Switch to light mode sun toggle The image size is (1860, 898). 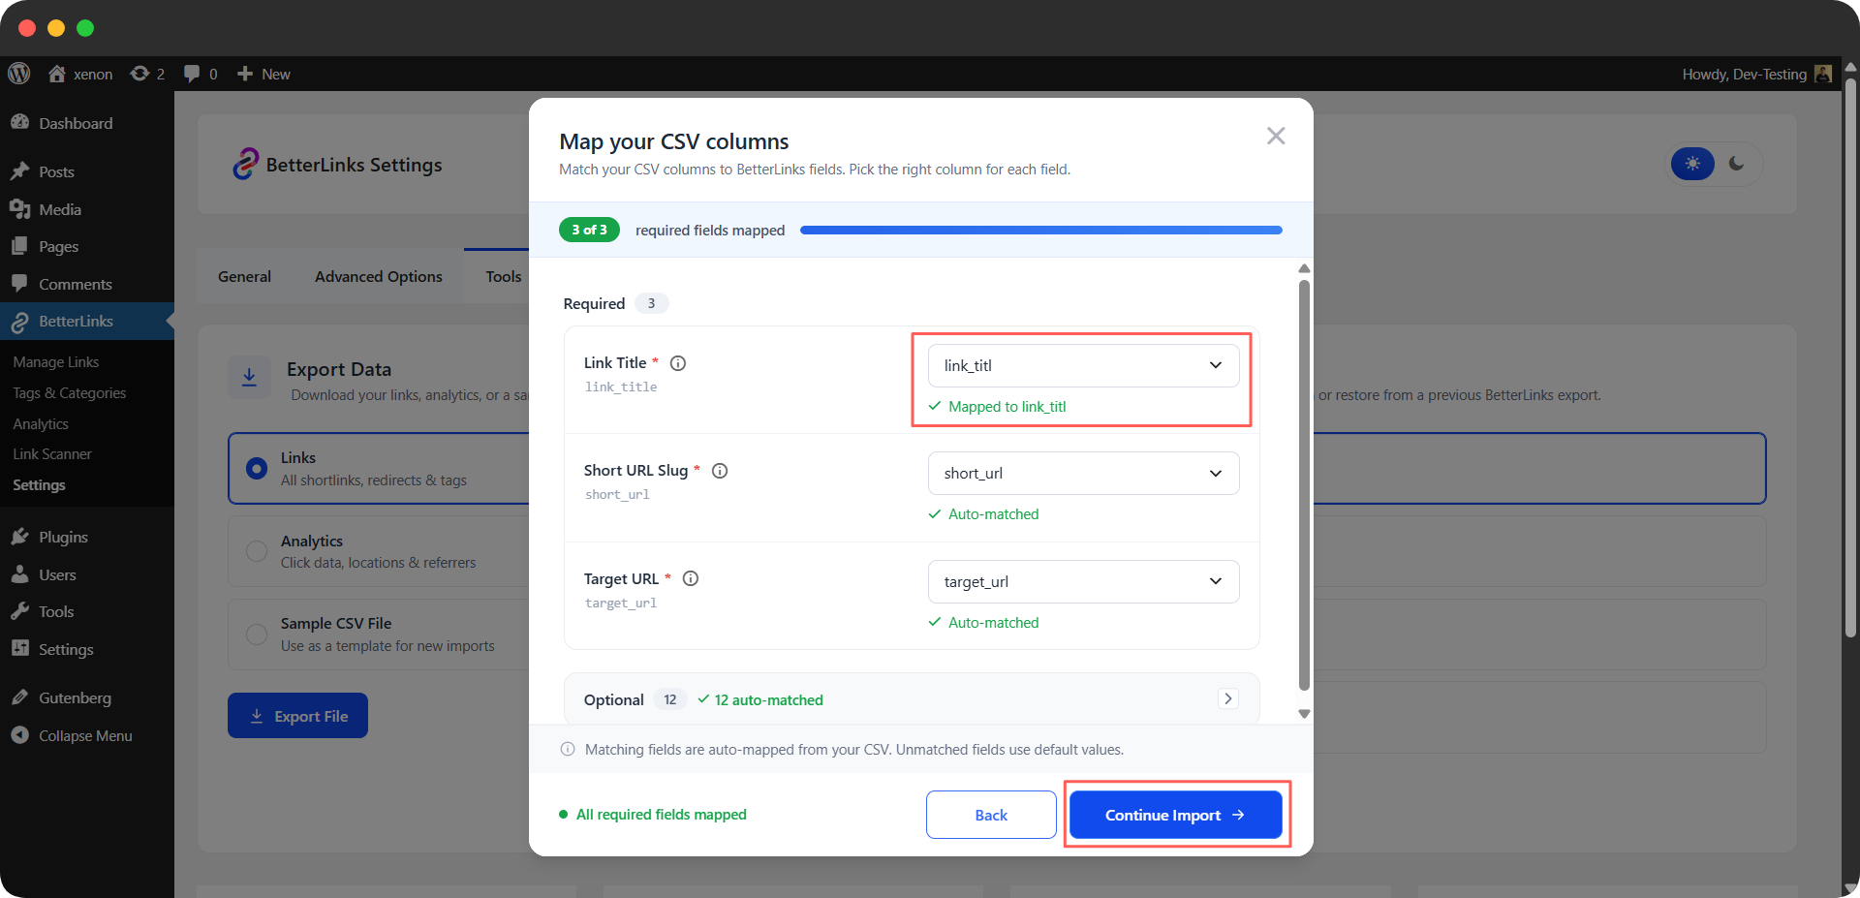pos(1692,164)
